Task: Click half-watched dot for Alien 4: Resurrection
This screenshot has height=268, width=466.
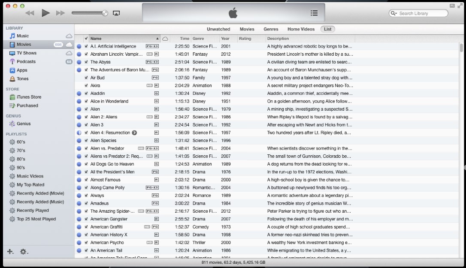Action: click(79, 133)
